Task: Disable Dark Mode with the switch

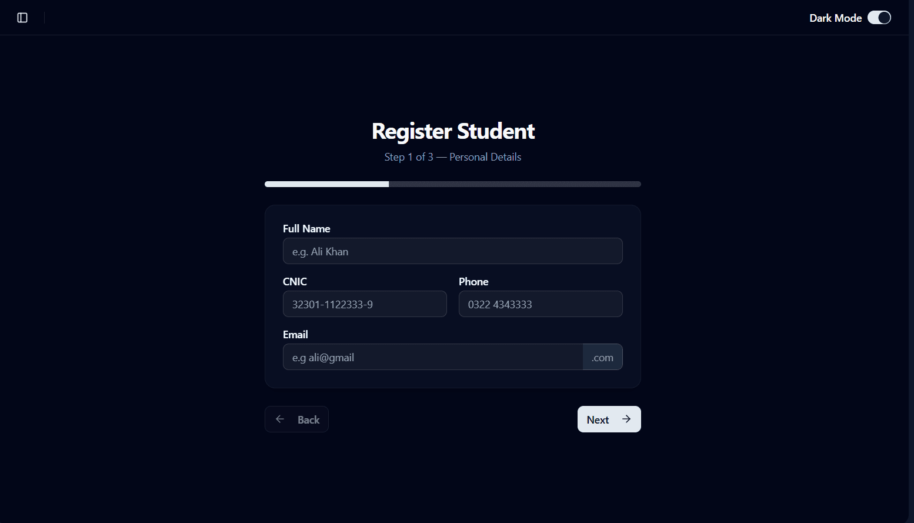Action: (x=879, y=18)
